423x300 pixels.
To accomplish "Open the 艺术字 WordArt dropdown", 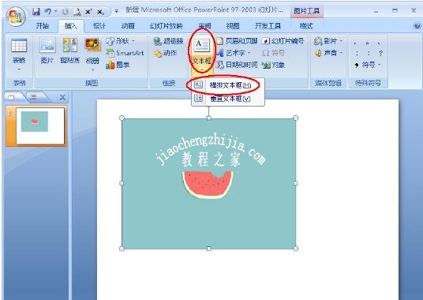I will click(234, 53).
